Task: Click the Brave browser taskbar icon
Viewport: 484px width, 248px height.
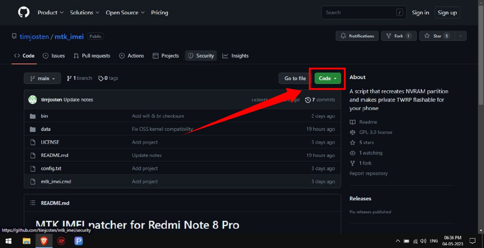Action: coord(44,241)
